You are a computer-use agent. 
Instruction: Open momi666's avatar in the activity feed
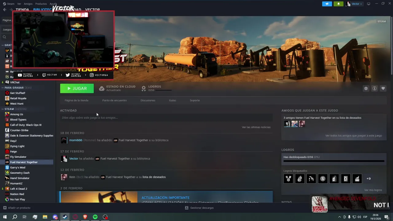coord(64,140)
